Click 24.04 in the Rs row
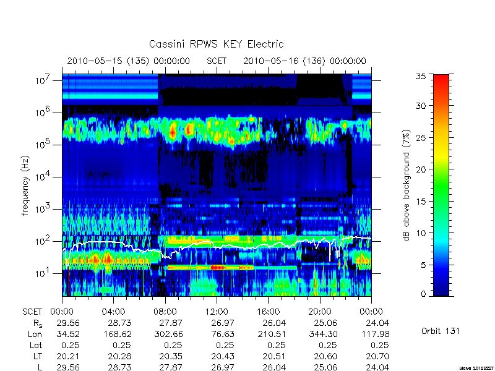Screen dimensions: 495x371 [x=377, y=323]
